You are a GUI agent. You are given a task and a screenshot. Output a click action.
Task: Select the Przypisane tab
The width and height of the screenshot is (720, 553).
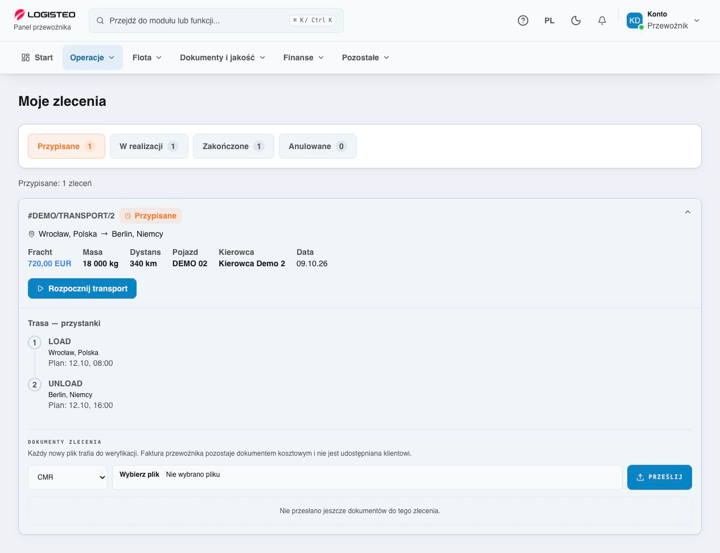point(67,146)
